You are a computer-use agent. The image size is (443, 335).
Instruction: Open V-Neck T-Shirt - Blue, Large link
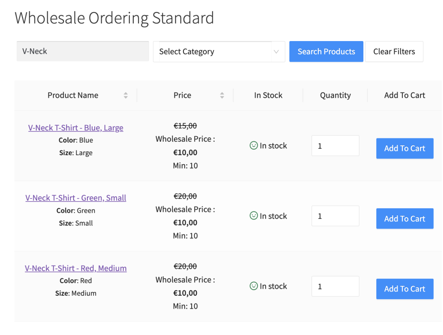(x=76, y=128)
